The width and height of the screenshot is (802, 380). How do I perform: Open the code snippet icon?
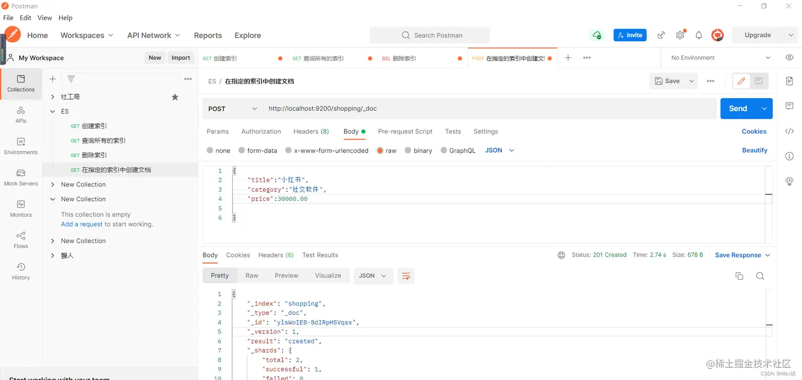coord(789,131)
